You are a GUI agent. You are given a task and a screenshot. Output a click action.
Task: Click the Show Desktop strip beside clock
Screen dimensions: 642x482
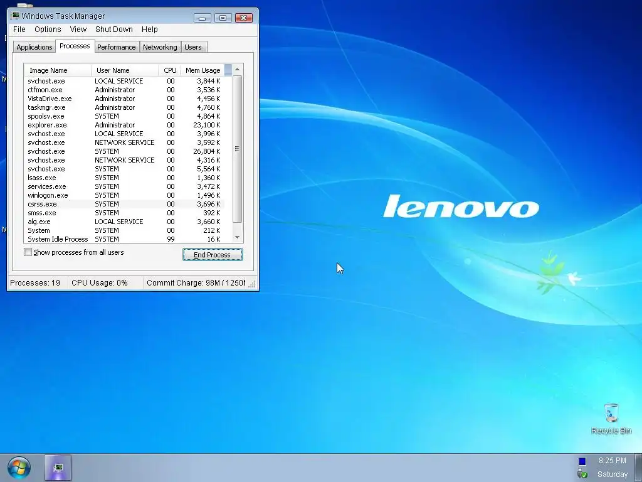pos(638,468)
